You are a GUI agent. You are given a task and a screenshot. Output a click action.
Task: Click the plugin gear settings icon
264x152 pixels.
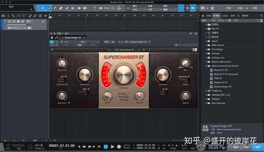pos(176,45)
